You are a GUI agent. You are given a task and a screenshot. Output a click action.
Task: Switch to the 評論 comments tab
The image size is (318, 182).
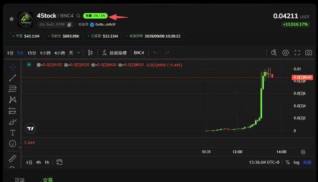(20, 180)
